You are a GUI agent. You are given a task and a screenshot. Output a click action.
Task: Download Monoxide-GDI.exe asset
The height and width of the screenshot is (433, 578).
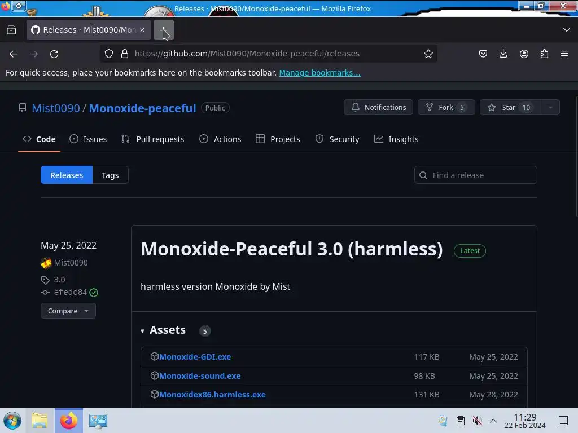195,357
